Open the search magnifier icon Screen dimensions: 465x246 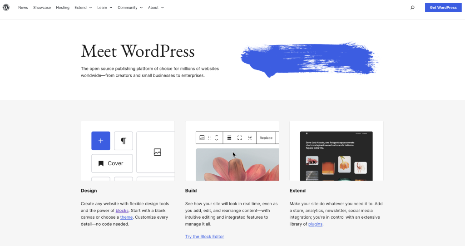click(x=412, y=7)
